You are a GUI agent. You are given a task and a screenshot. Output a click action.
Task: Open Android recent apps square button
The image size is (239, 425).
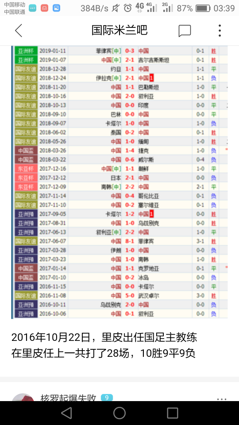coord(172,413)
